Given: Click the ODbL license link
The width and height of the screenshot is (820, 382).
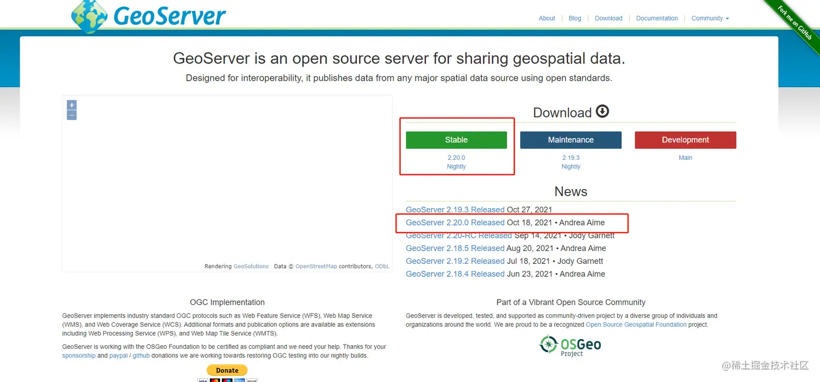Looking at the screenshot, I should tap(382, 267).
